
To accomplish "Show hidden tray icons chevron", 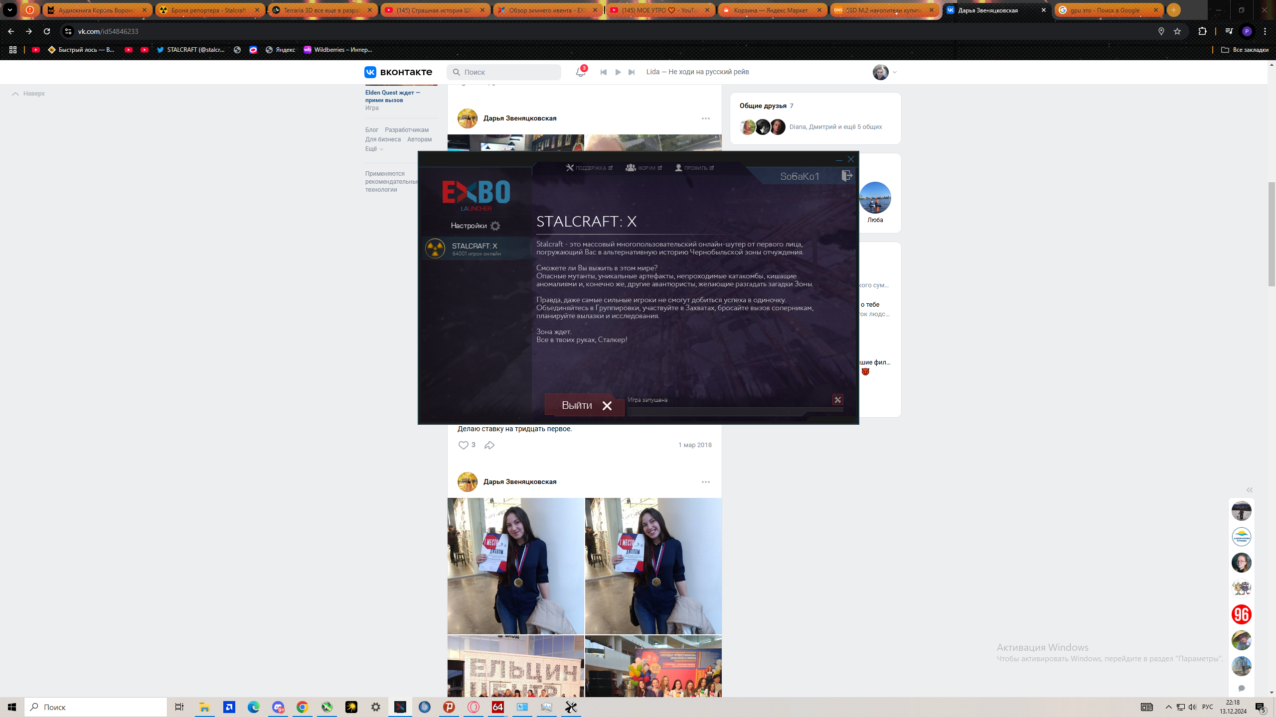I will (x=1169, y=707).
